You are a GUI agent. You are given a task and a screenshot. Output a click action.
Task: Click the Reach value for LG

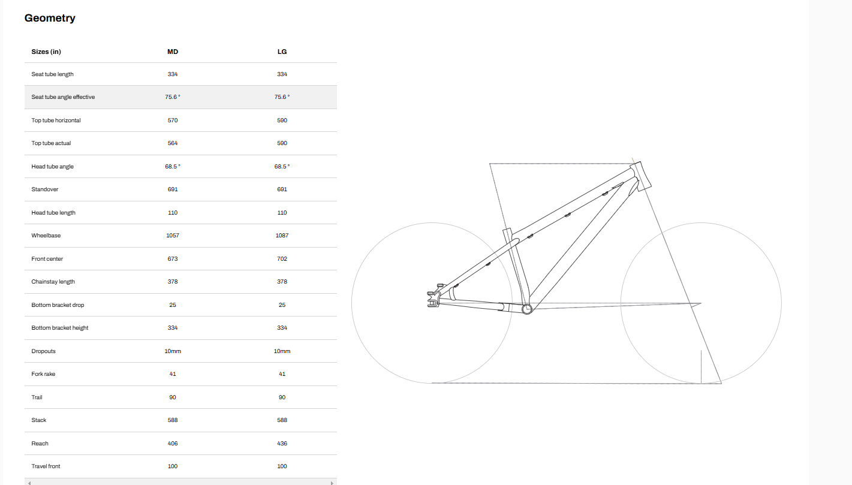coord(282,444)
